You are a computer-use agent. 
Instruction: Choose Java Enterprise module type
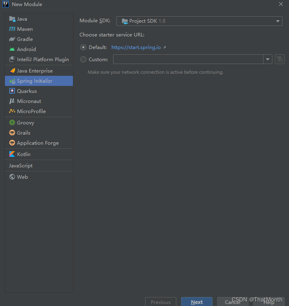[39, 71]
